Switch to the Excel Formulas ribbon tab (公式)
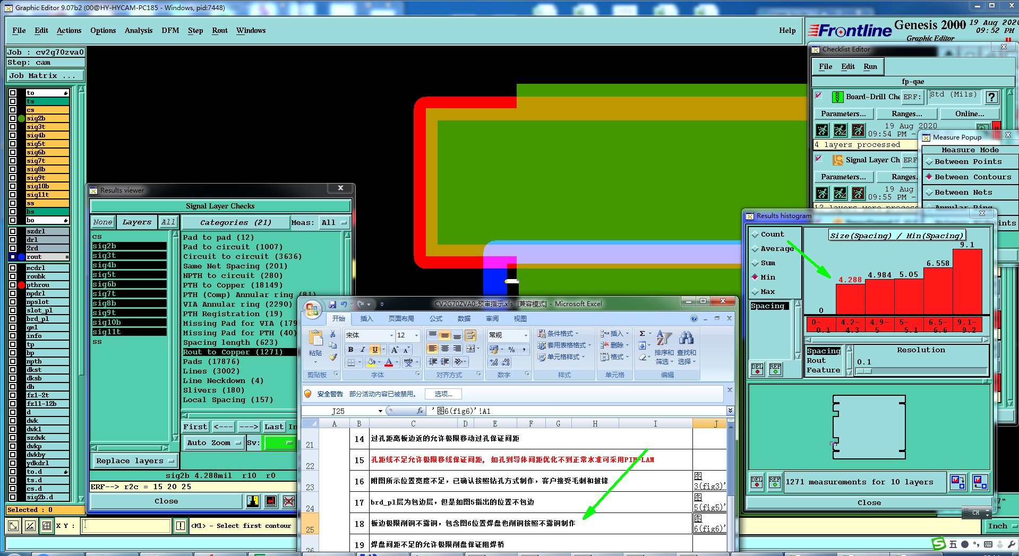The height and width of the screenshot is (556, 1019). pos(436,319)
